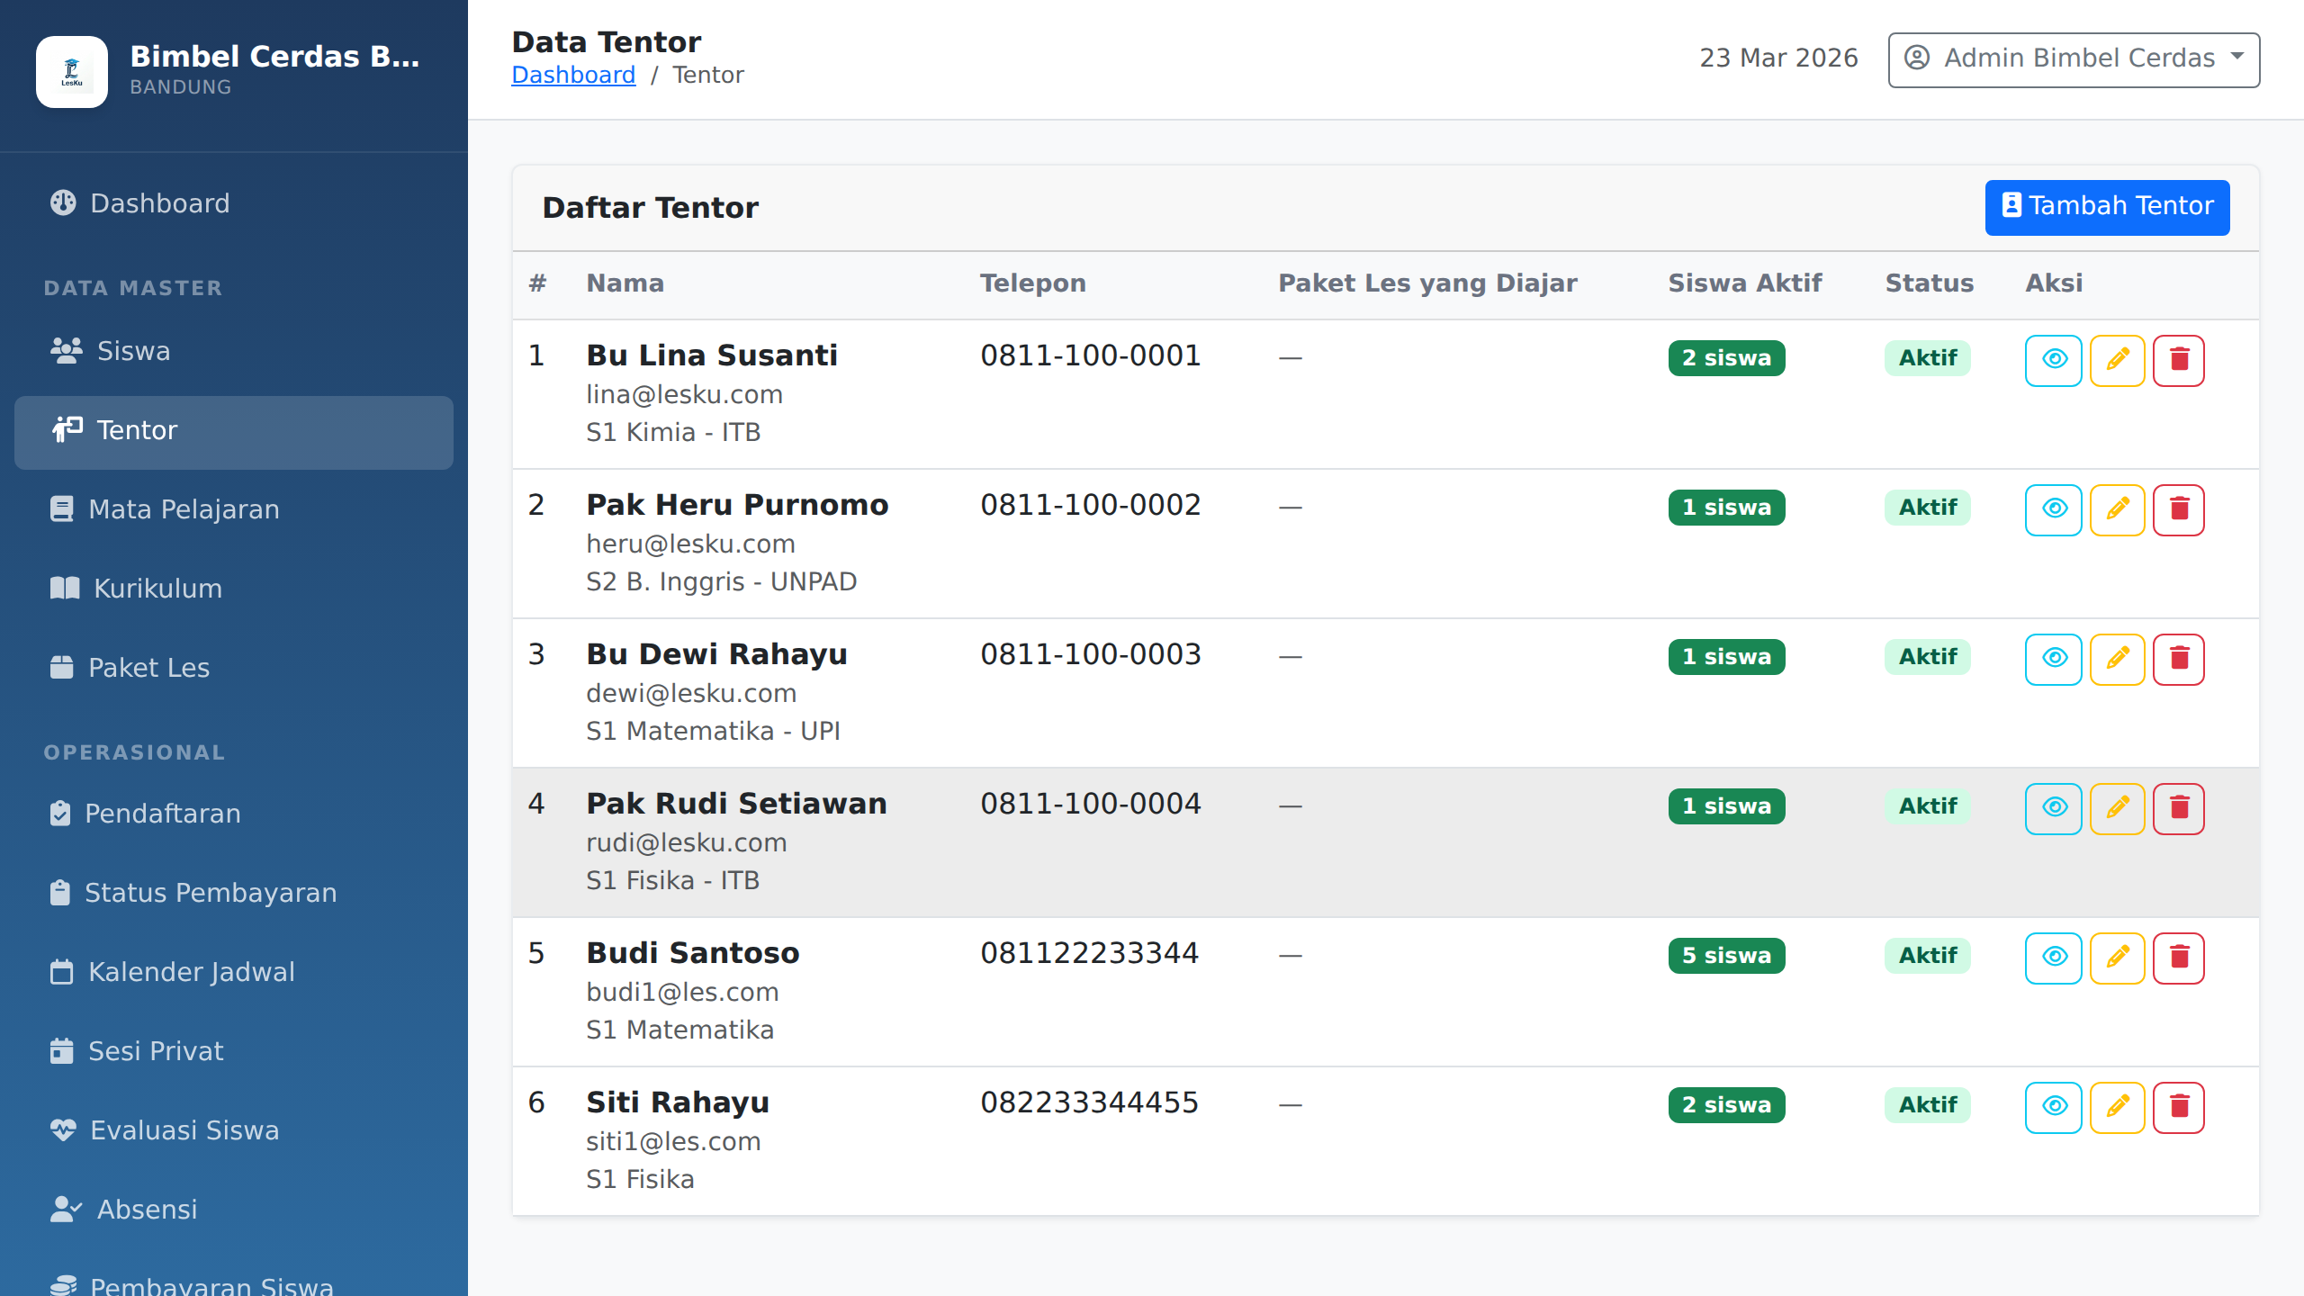Click the LesKu logo in the sidebar
The width and height of the screenshot is (2304, 1296).
(x=72, y=72)
